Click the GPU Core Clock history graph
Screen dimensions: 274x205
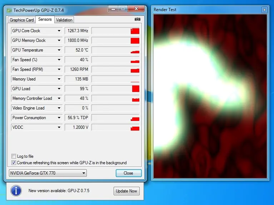coord(115,31)
